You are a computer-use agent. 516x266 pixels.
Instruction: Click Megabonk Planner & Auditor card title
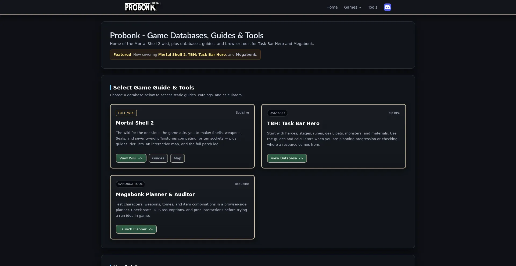(155, 194)
